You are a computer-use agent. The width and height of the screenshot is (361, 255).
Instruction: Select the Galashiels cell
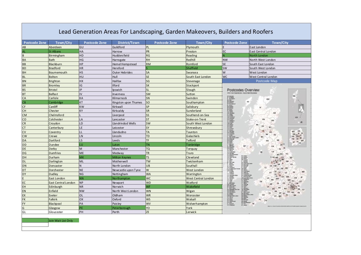click(x=204, y=136)
